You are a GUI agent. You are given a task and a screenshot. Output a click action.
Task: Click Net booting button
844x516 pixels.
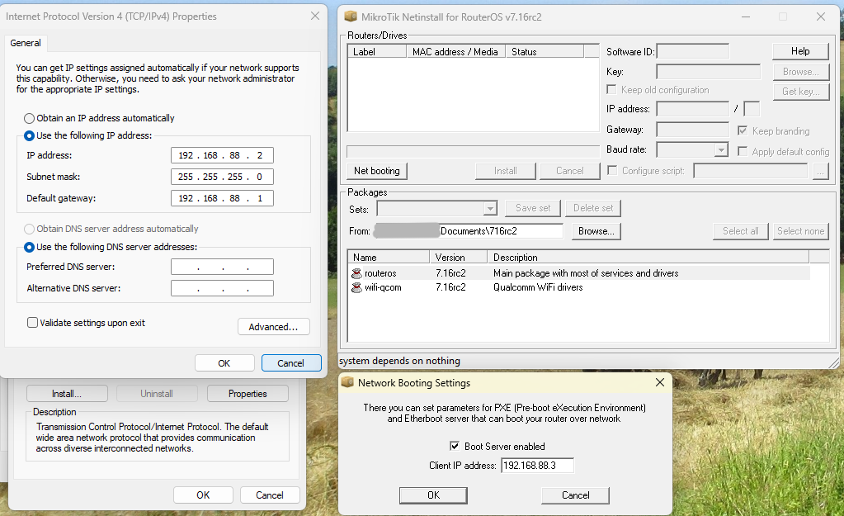tap(377, 171)
